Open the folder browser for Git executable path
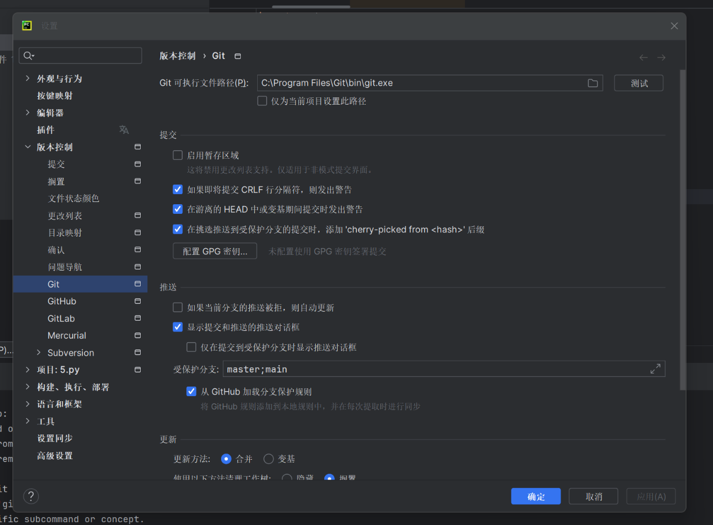 pos(593,83)
